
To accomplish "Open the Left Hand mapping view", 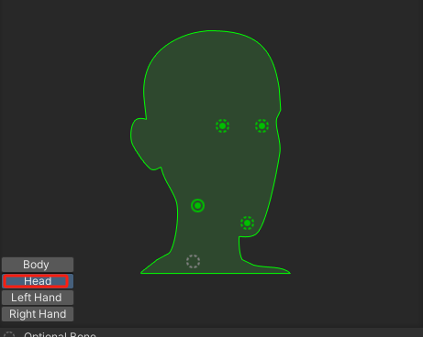I will click(x=38, y=298).
